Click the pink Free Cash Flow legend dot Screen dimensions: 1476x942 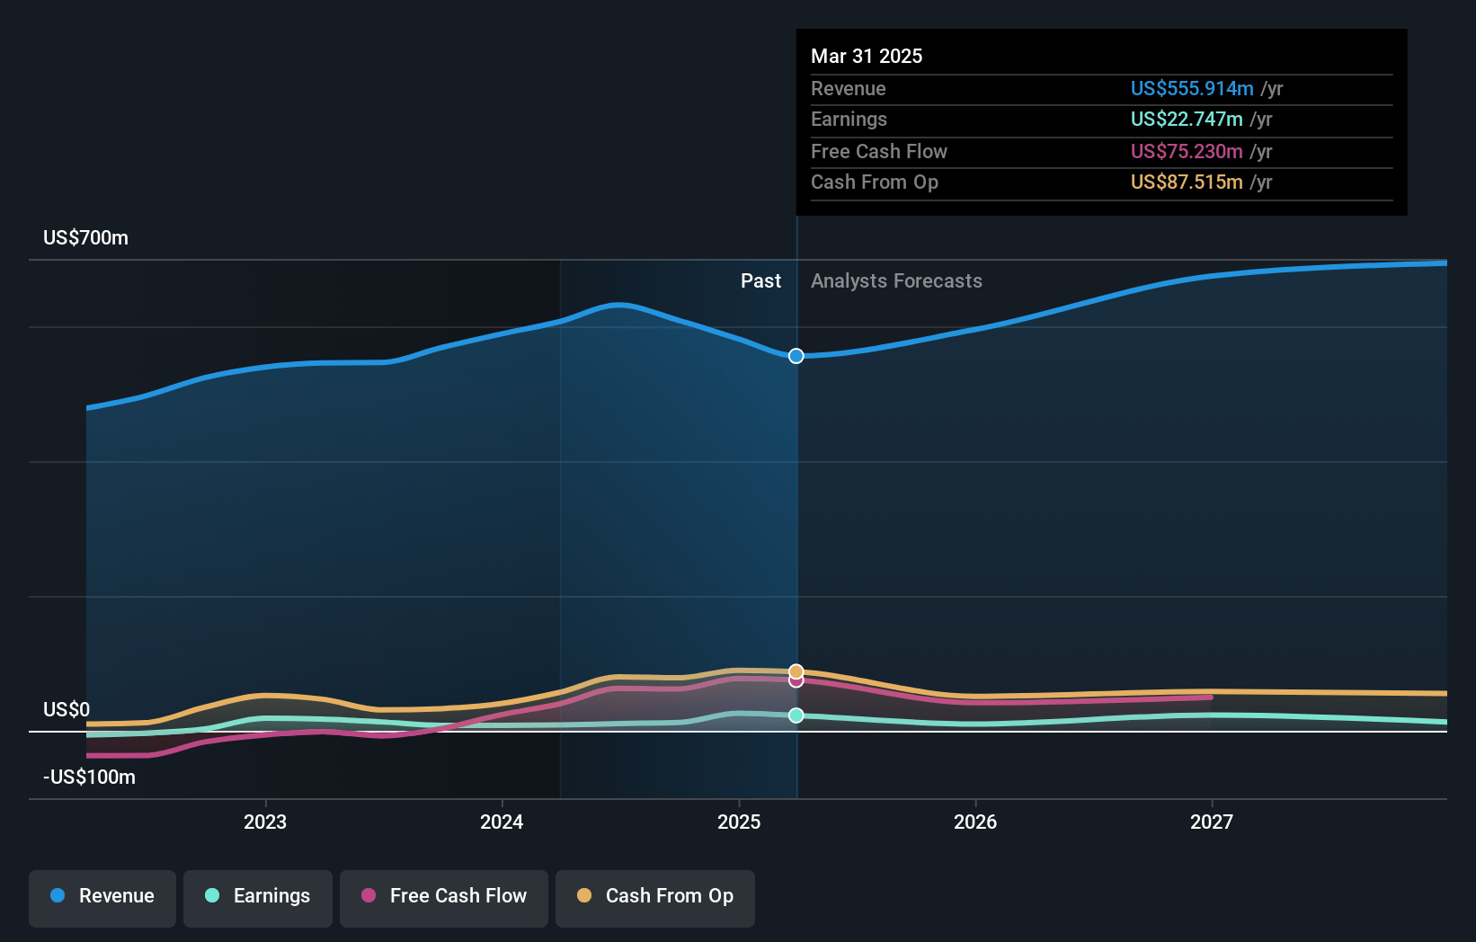(x=369, y=895)
